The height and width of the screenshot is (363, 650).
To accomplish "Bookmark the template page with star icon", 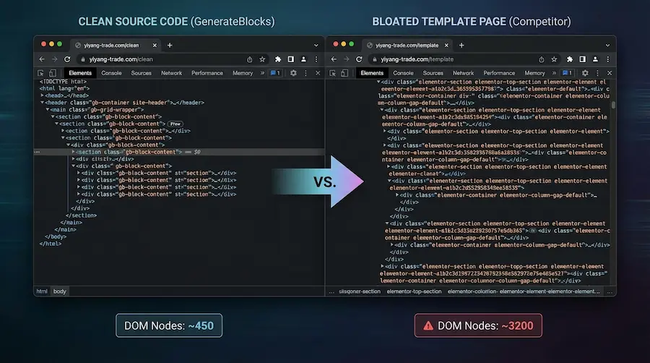I will point(555,59).
